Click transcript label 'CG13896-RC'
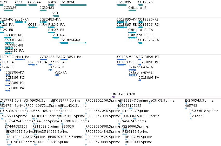This screenshot has height=146, width=221. 148,25
